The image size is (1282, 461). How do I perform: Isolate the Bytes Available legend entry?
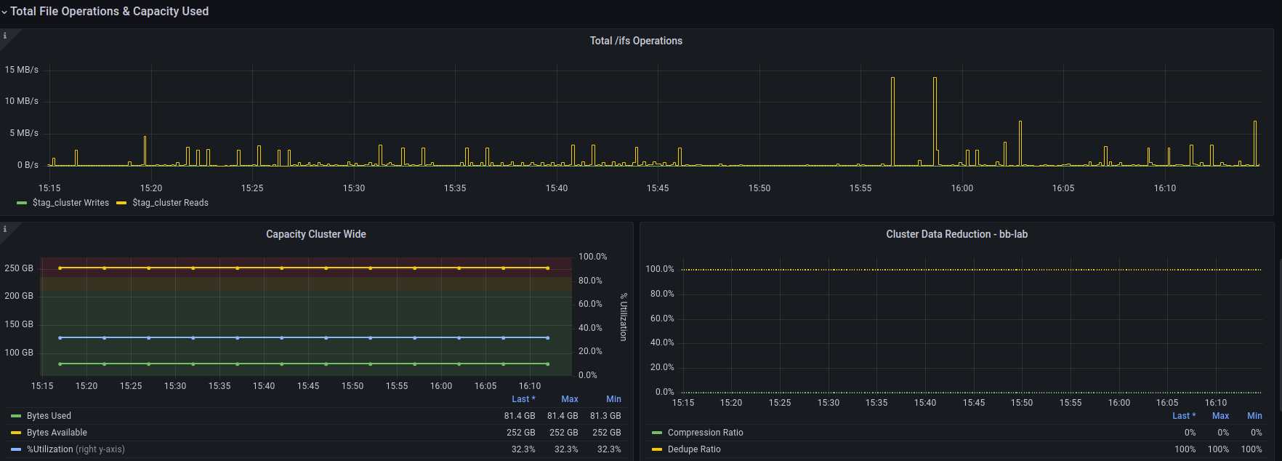point(57,433)
